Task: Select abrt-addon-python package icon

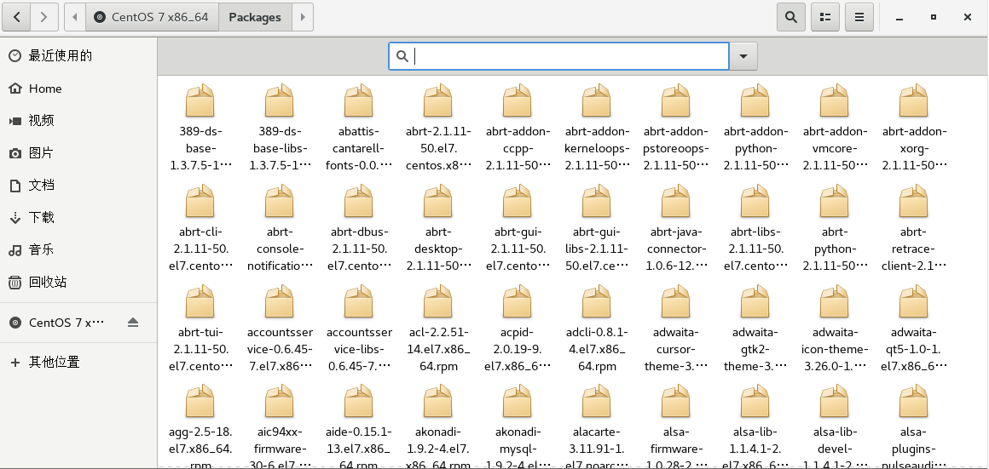Action: (x=755, y=100)
